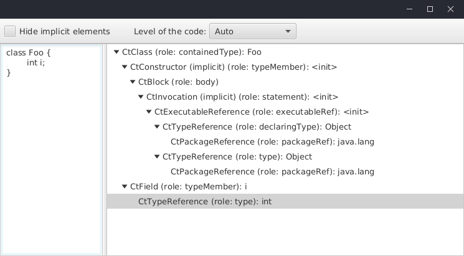The width and height of the screenshot is (464, 256).
Task: Select the first CtPackageReference java.lang row
Action: point(272,142)
